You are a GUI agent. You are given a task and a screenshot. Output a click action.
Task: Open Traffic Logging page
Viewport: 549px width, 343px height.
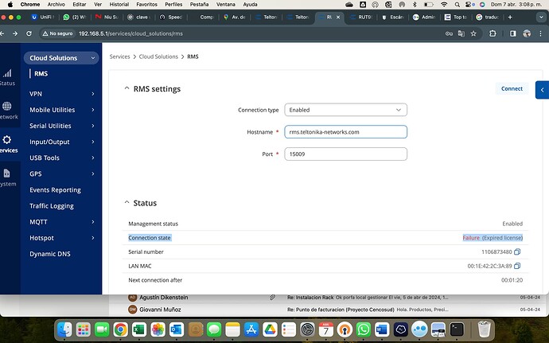tap(52, 206)
